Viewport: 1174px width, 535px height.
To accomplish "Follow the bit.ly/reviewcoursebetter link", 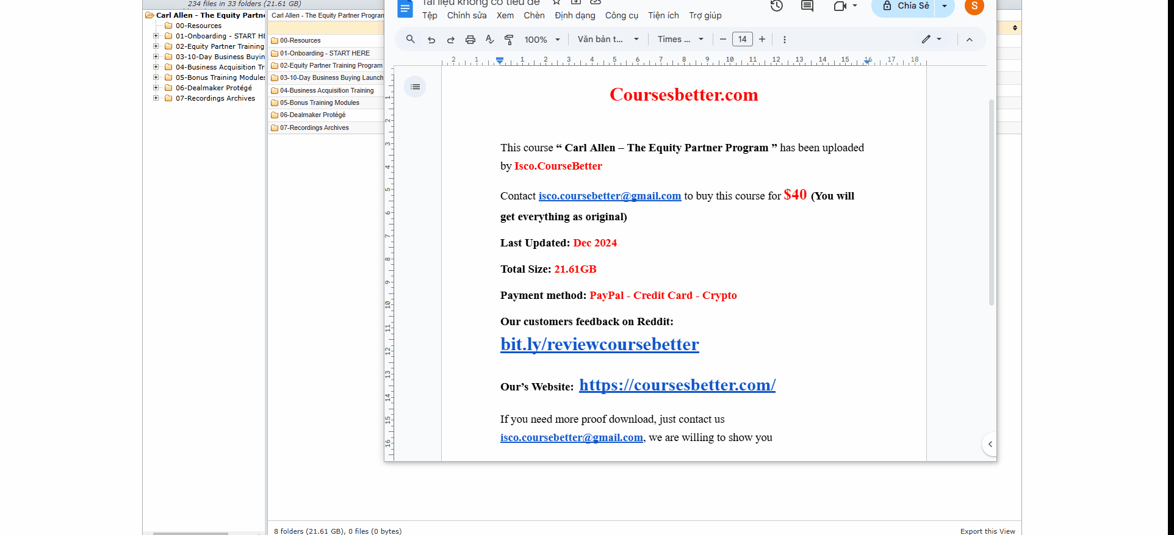I will pyautogui.click(x=599, y=345).
